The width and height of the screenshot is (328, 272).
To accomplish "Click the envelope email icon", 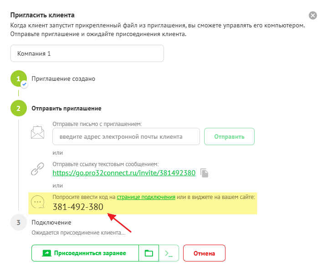I will tap(37, 132).
